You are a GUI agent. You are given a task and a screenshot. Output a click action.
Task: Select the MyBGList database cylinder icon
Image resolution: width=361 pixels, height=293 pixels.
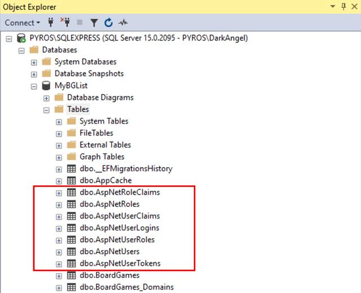click(x=46, y=85)
